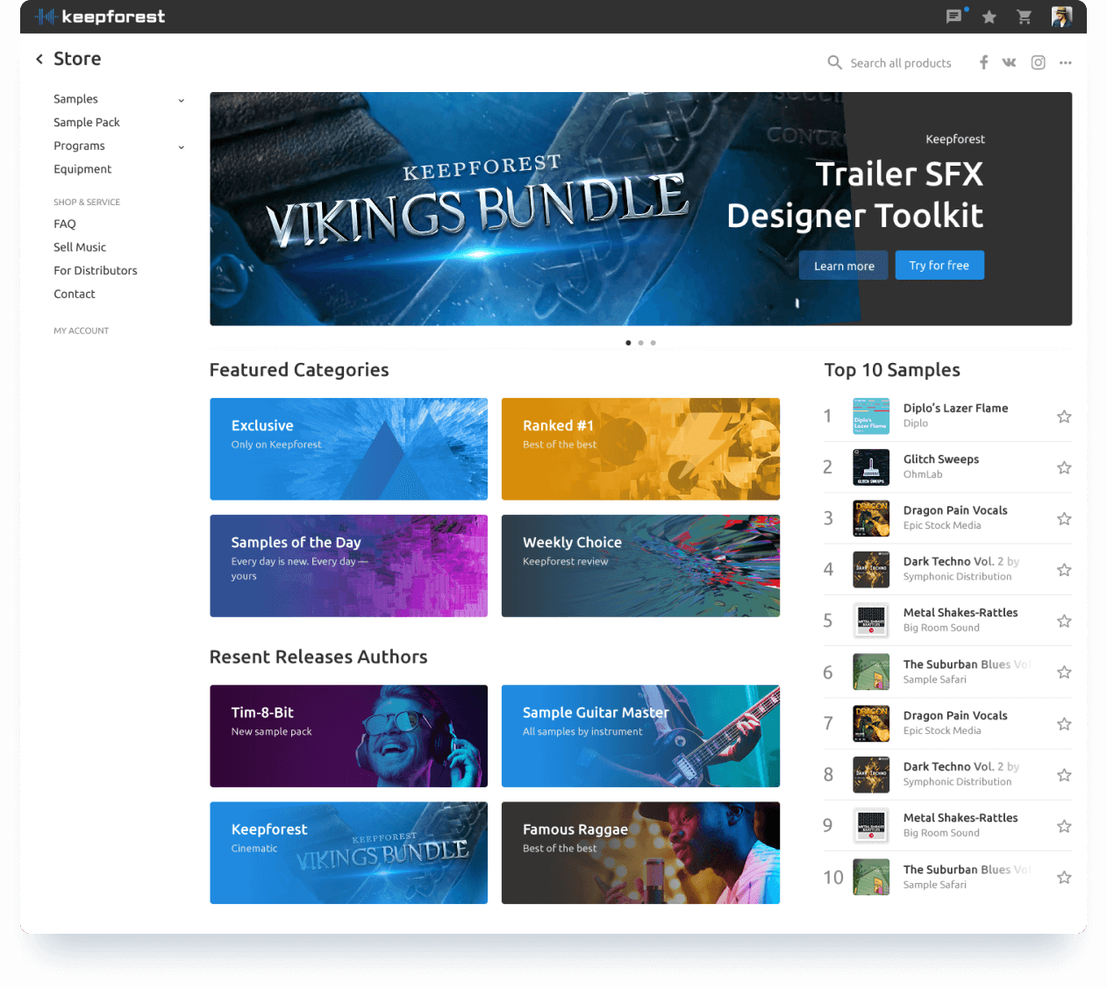Viewport: 1107px width, 989px height.
Task: Open Sell Music page
Action: click(x=80, y=247)
